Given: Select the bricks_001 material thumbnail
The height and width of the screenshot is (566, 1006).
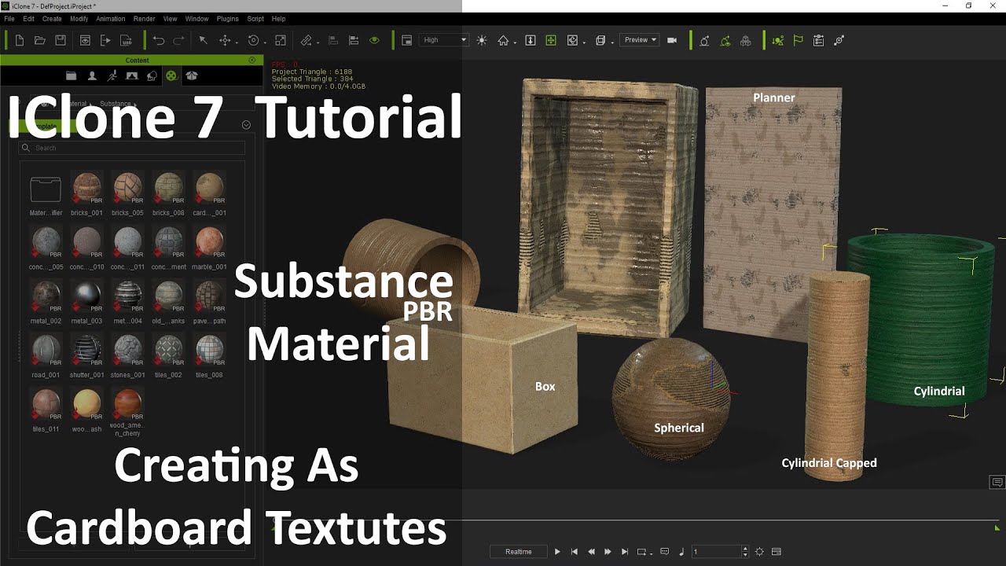Looking at the screenshot, I should coord(86,189).
